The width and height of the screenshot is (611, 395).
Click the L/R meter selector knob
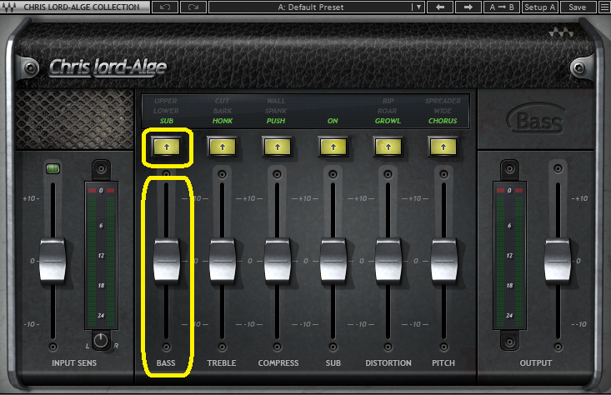point(101,340)
